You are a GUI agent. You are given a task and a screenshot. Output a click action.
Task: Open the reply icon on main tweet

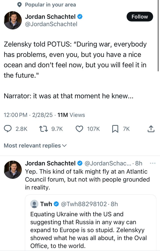click(x=8, y=129)
